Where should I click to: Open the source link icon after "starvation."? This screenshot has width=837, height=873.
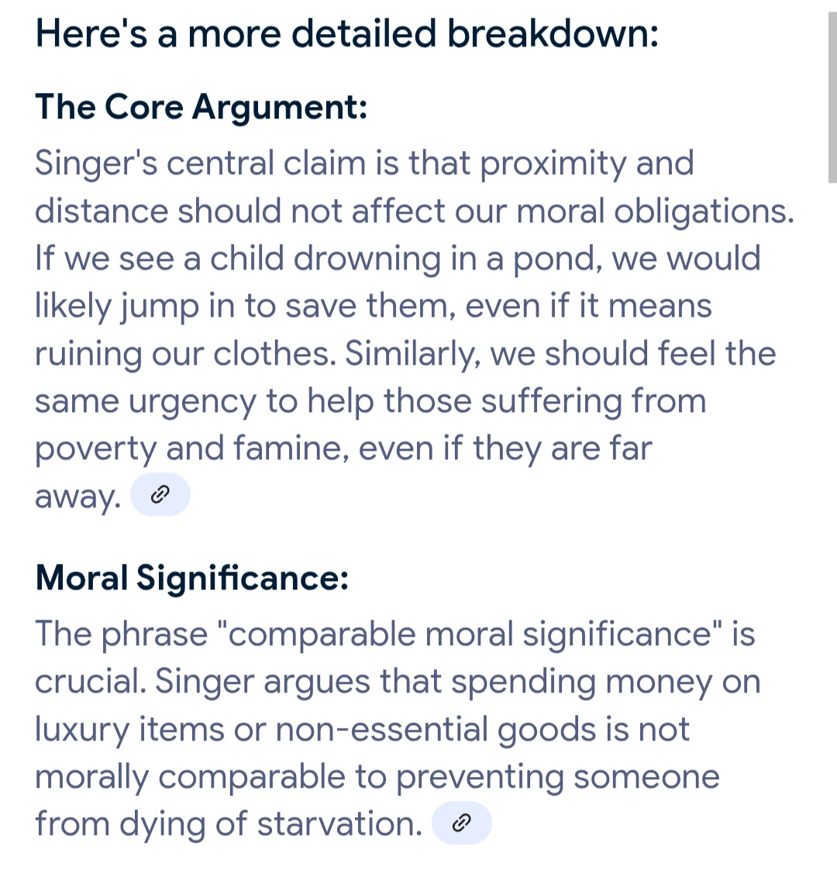pyautogui.click(x=462, y=823)
